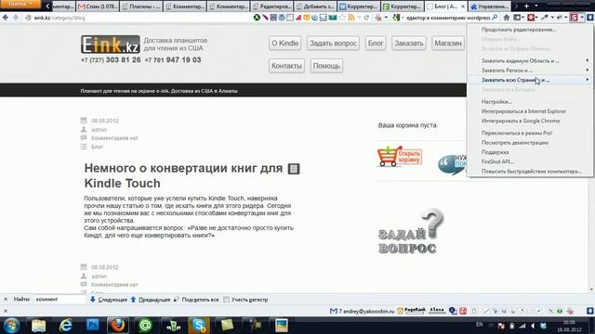Viewport: 595px width, 334px height.
Task: Open the search engine selector dropdown
Action: click(x=398, y=18)
